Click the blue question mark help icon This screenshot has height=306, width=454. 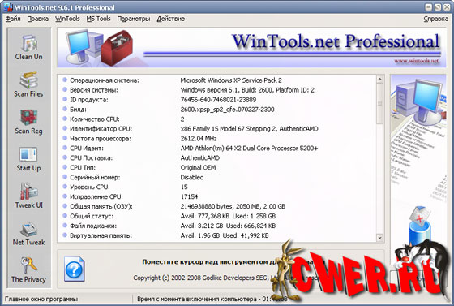click(x=74, y=269)
